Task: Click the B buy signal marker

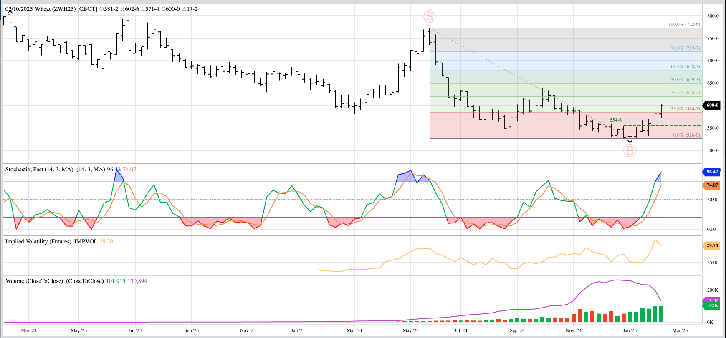Action: click(630, 150)
